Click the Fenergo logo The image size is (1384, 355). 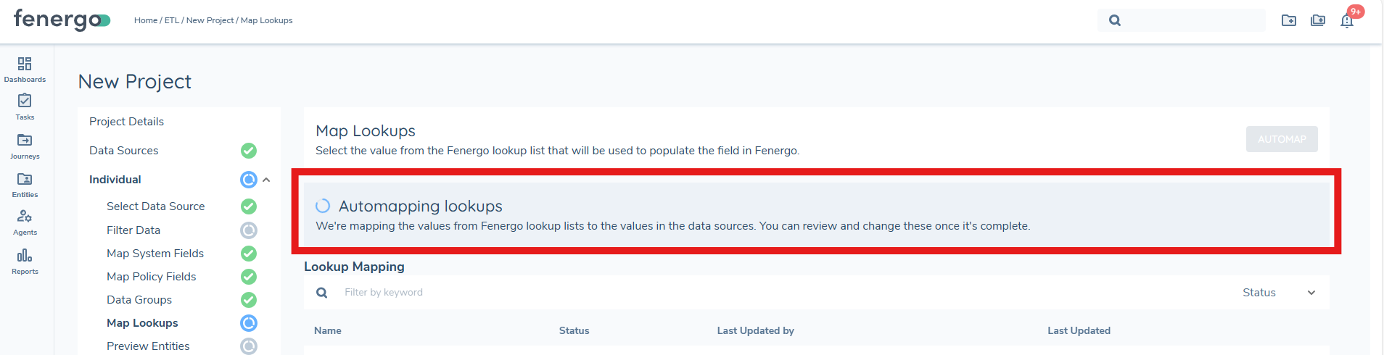[62, 20]
